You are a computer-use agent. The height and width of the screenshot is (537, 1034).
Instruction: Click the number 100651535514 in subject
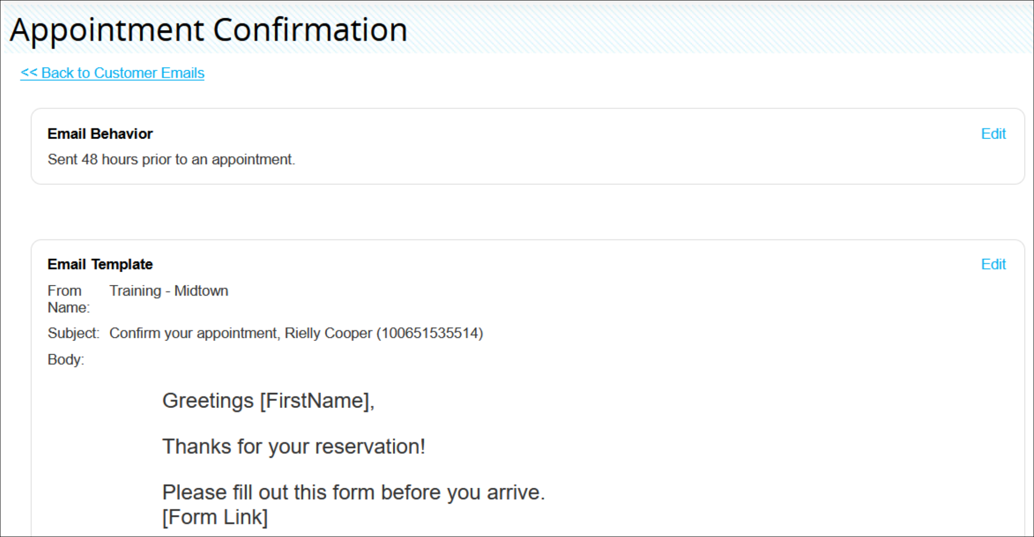[430, 333]
